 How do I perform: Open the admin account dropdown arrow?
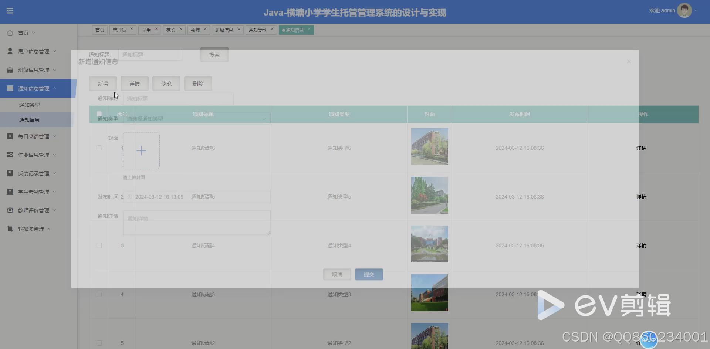[x=696, y=11]
